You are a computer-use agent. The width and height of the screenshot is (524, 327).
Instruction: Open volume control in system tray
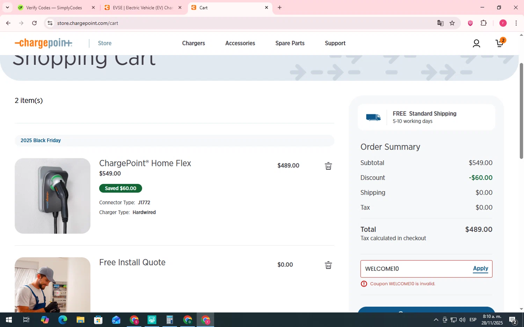pyautogui.click(x=462, y=320)
